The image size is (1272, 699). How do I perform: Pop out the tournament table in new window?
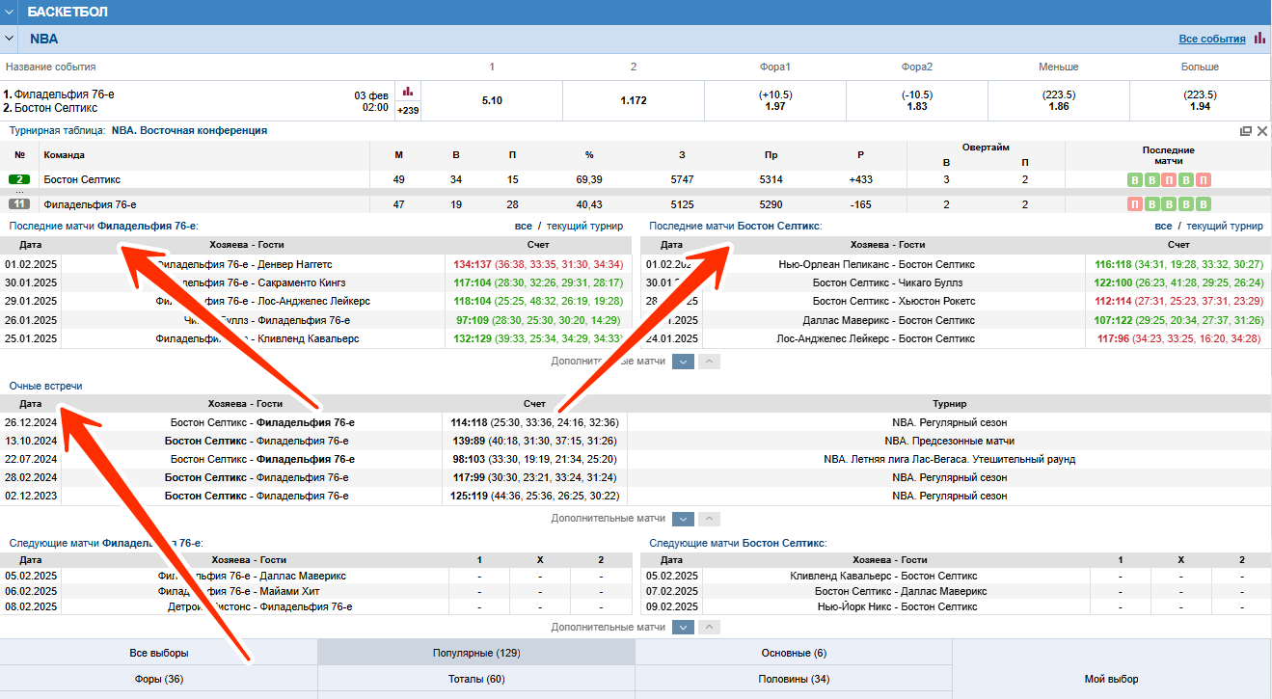(1246, 131)
